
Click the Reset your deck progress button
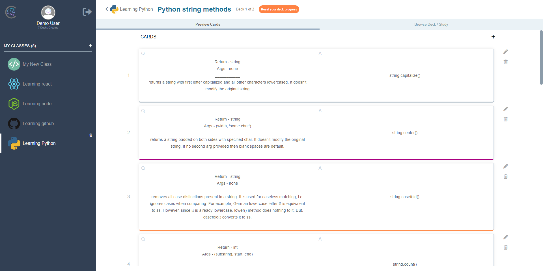point(279,9)
